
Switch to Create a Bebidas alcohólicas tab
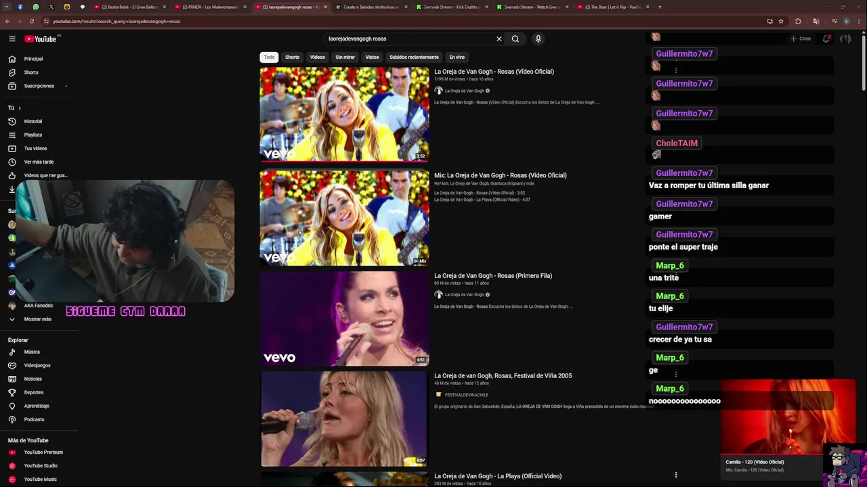(371, 7)
